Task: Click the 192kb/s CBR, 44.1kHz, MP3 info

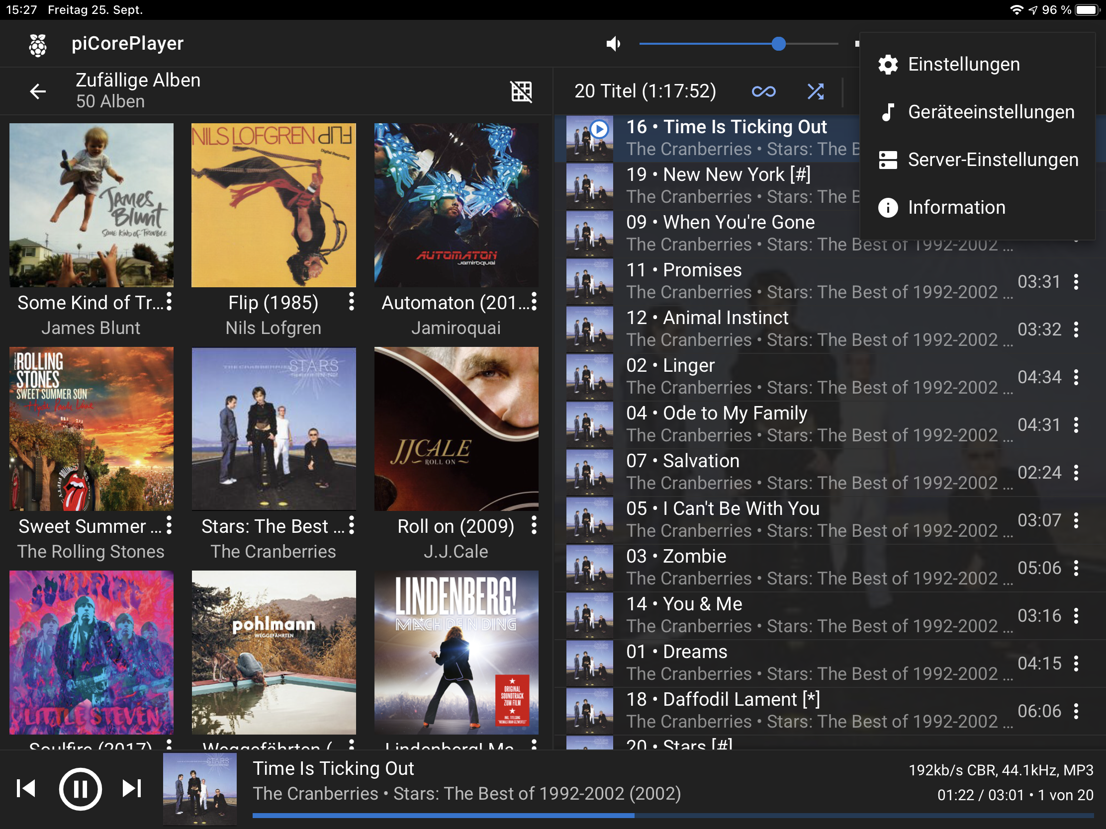Action: 1001,770
